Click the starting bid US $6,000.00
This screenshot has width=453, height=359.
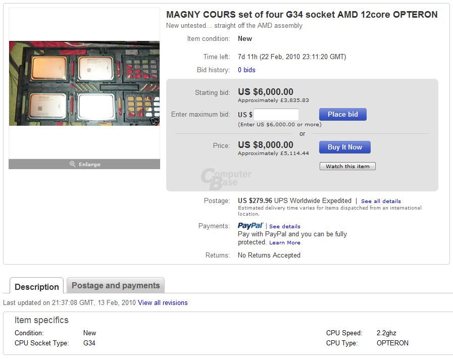[x=266, y=92]
